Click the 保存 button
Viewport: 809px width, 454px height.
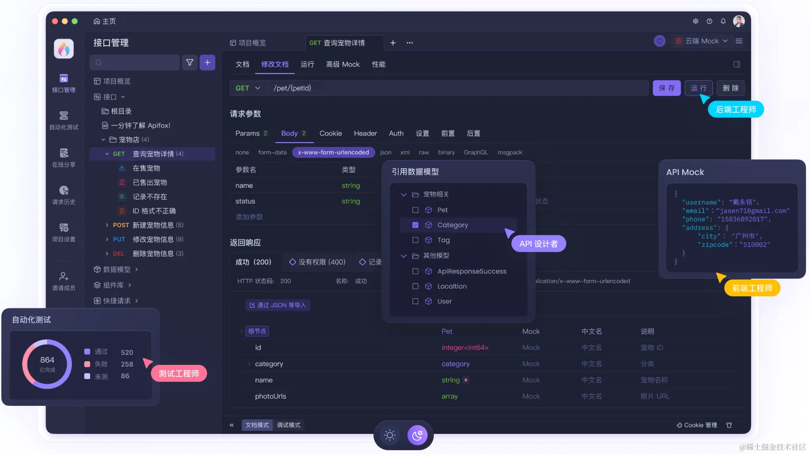coord(666,88)
